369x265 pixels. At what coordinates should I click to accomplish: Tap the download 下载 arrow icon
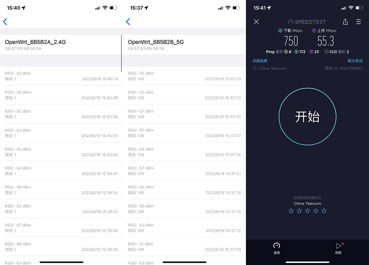(x=280, y=31)
